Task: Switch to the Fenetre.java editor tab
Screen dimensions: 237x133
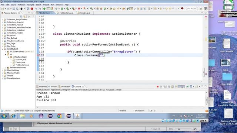Action: (x=85, y=13)
